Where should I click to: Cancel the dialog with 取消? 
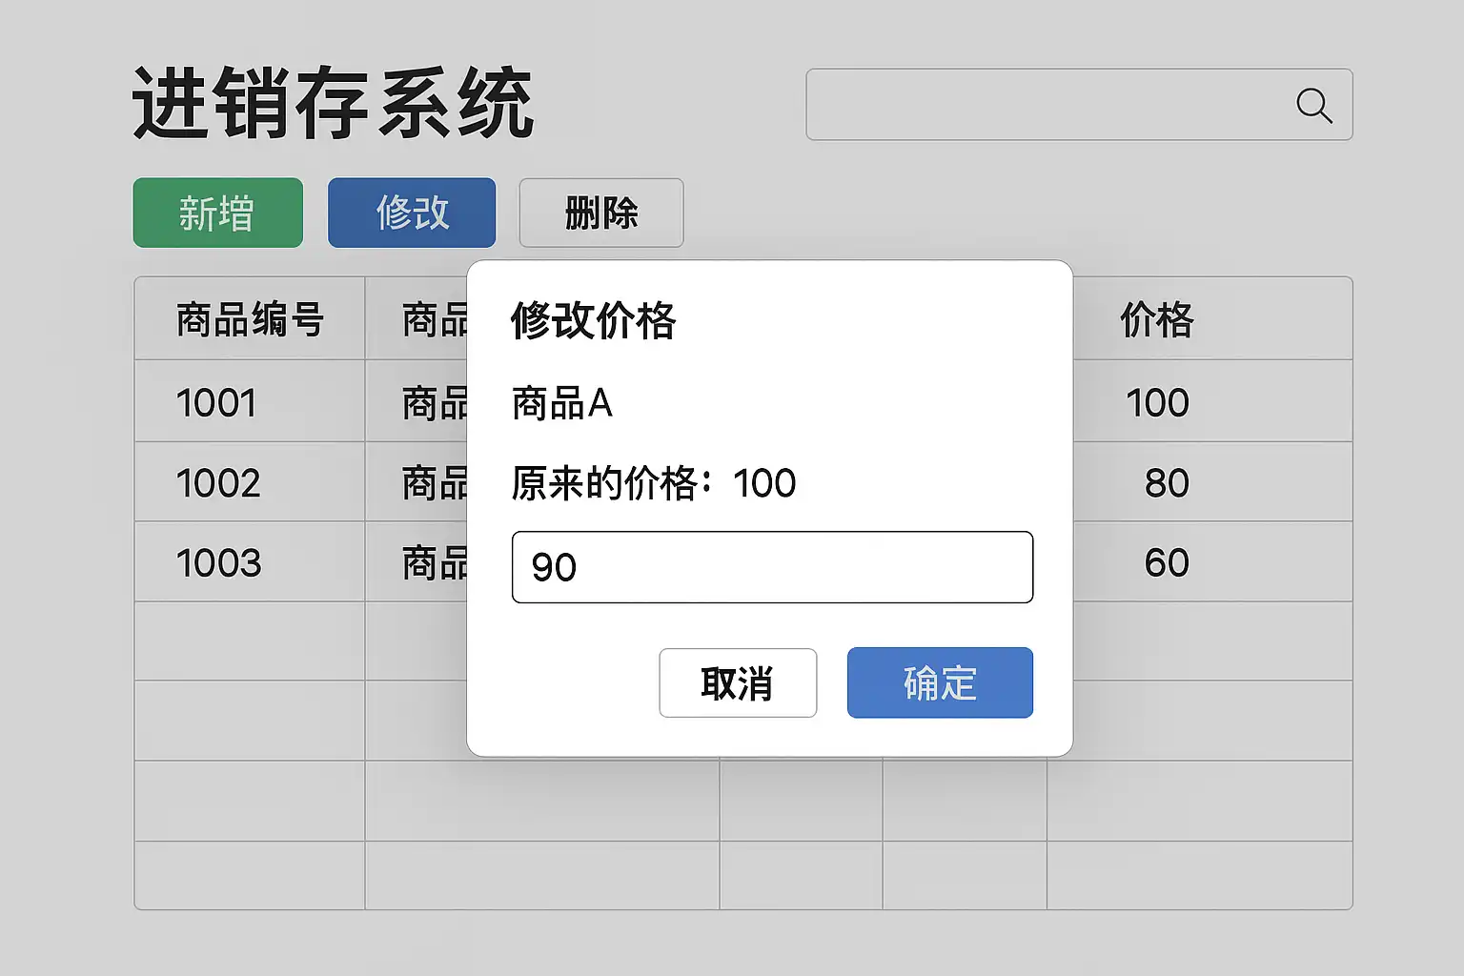[738, 682]
